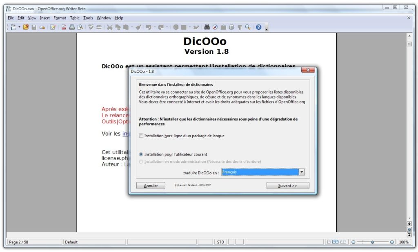Image resolution: width=418 pixels, height=252 pixels.
Task: Click the 100% zoom level field
Action: tap(404, 242)
